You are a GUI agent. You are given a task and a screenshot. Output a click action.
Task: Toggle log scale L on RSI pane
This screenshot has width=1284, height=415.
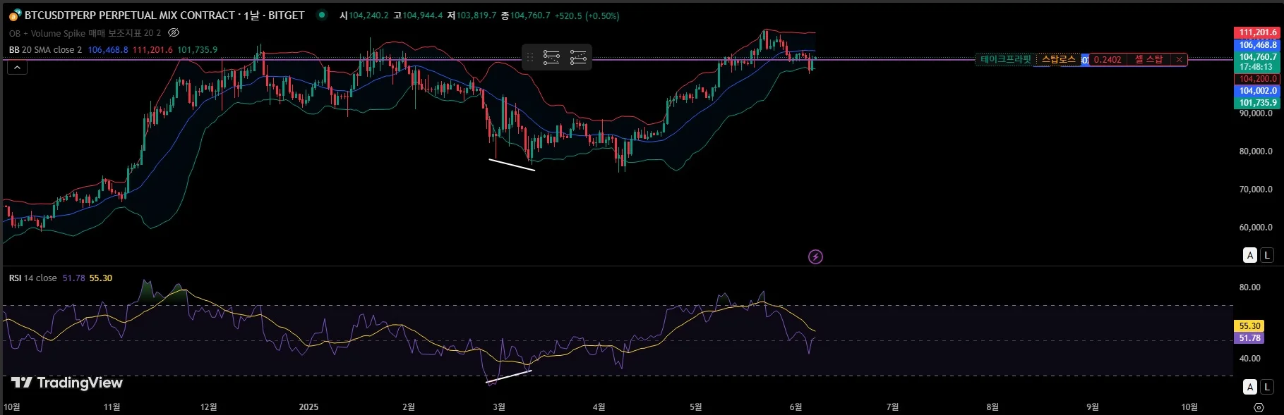1267,386
